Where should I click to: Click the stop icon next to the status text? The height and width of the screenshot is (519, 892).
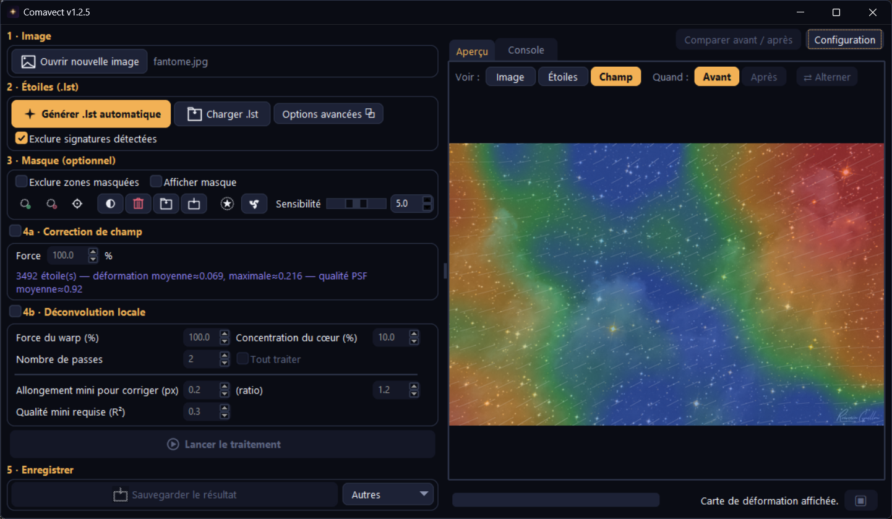point(862,500)
